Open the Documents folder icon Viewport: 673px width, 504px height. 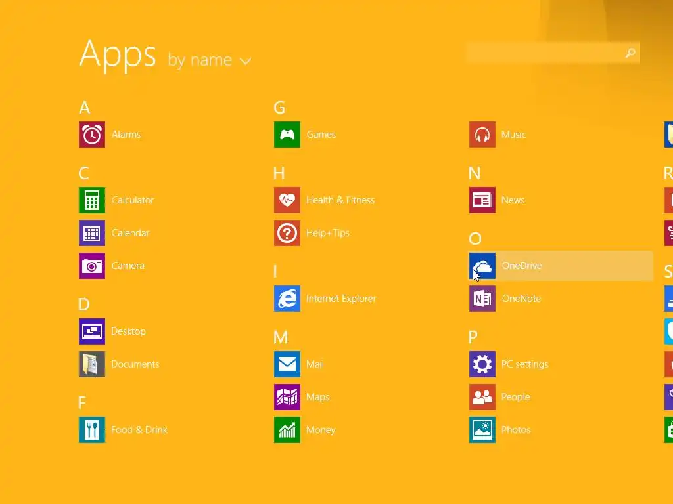[92, 364]
